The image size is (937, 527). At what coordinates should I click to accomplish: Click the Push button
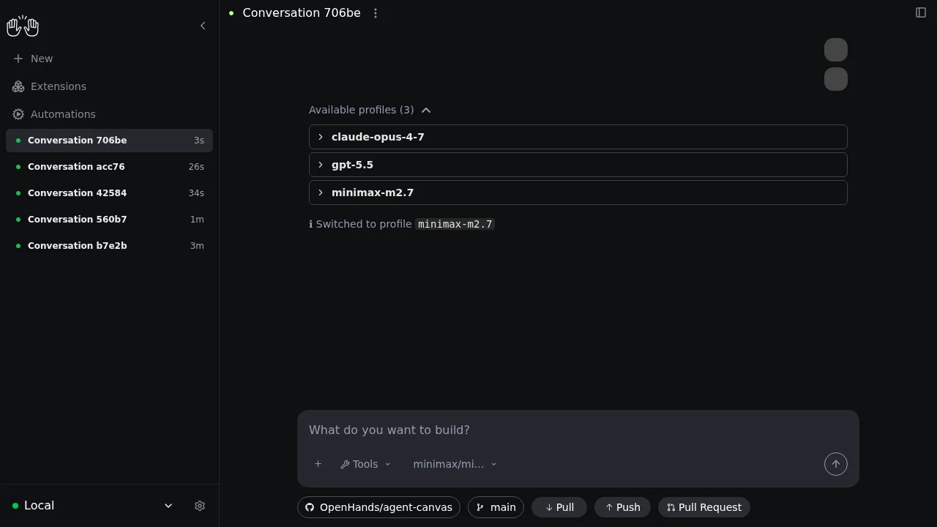(622, 507)
